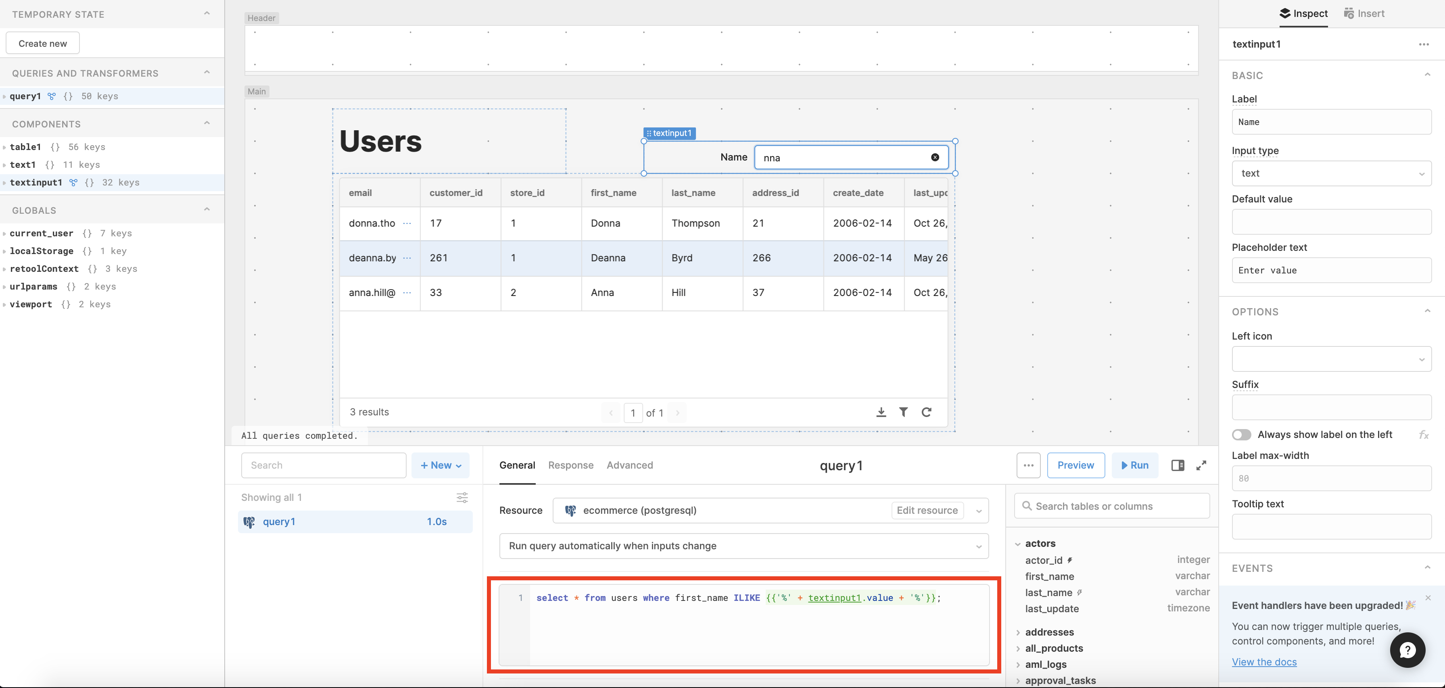This screenshot has height=688, width=1445.
Task: Click the Label field containing Name
Action: [x=1331, y=122]
